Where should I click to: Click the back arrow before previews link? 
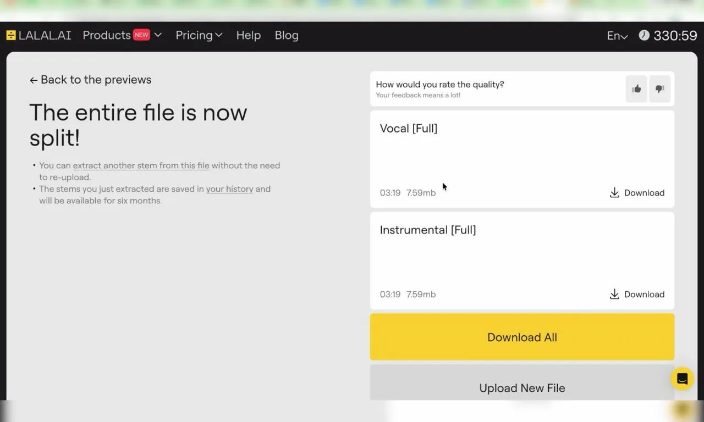click(x=34, y=80)
